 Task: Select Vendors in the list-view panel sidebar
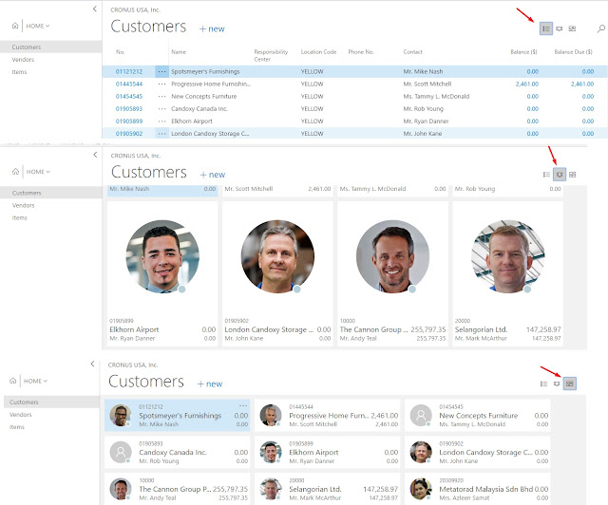coord(23,59)
